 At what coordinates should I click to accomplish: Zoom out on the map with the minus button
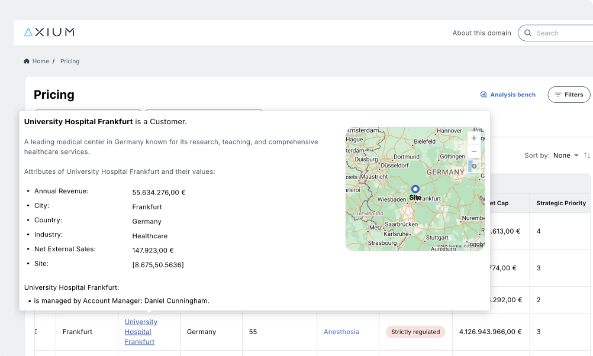click(x=474, y=151)
